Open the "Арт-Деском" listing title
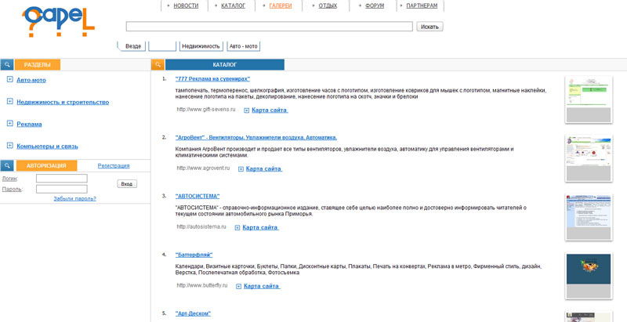Screen dimensions: 627x322 point(193,313)
